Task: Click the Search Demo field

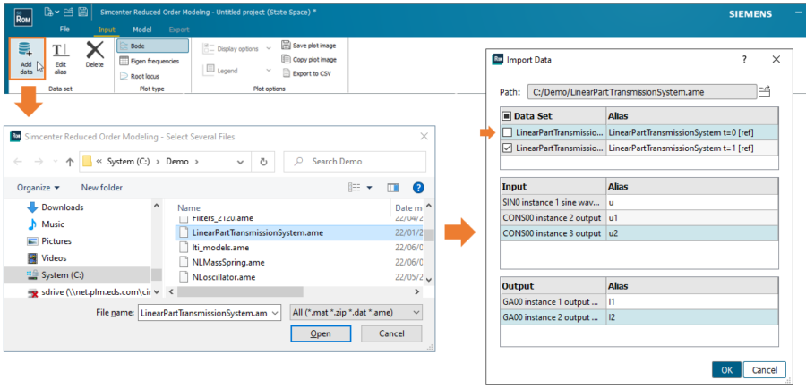Action: 355,162
